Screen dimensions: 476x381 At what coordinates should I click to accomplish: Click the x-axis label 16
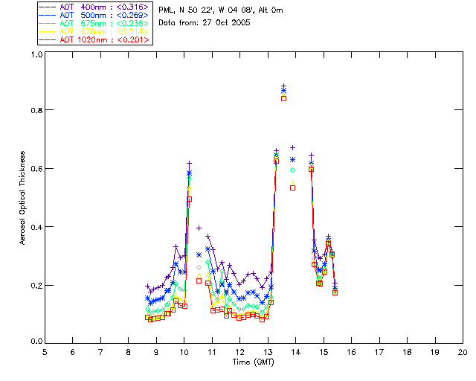coord(351,352)
